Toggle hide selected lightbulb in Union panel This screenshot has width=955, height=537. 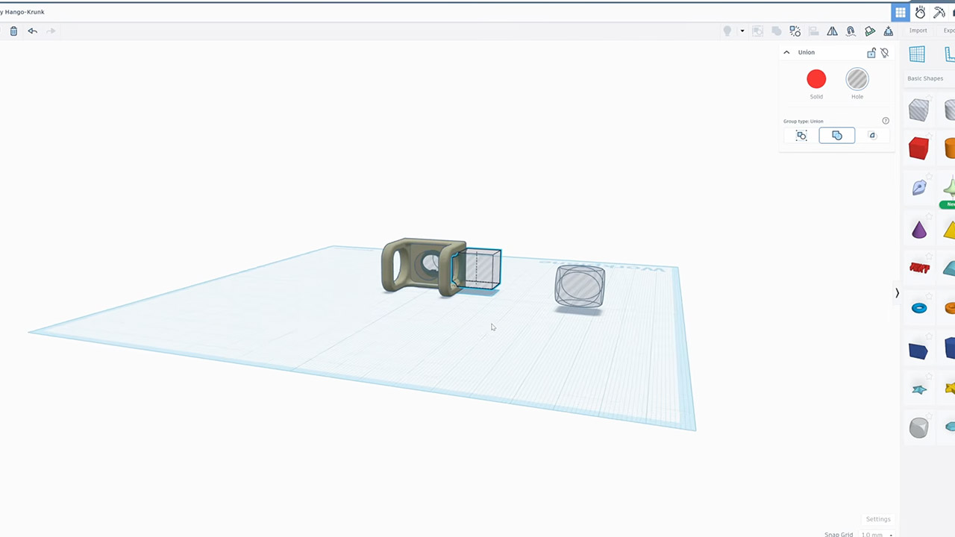(885, 53)
